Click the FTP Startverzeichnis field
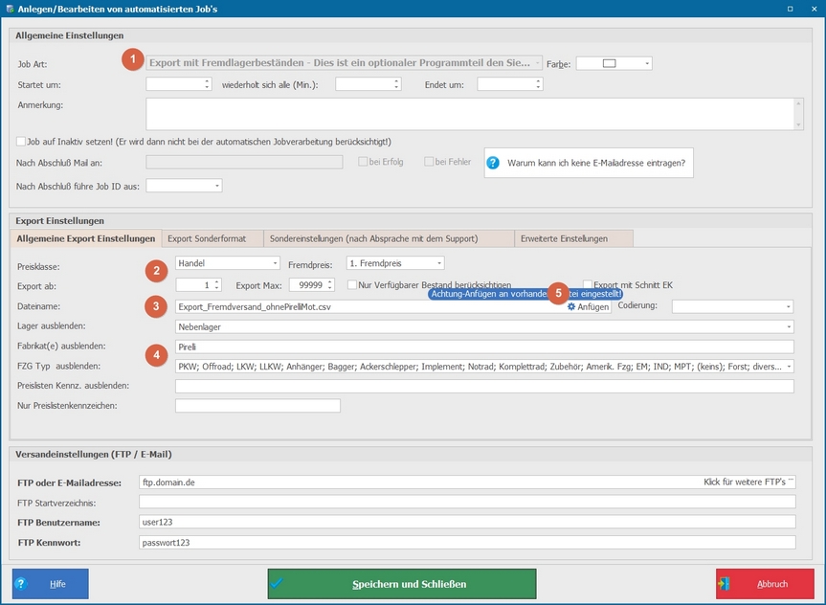 pyautogui.click(x=467, y=502)
